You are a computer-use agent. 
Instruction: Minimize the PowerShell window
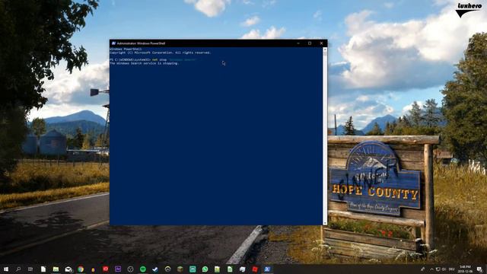[298, 43]
